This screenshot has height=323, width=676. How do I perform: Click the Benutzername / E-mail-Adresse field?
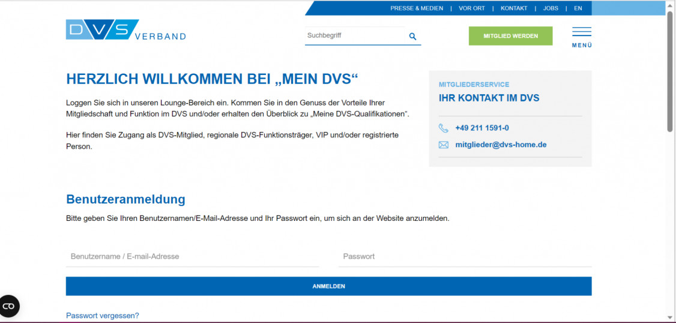(x=192, y=256)
